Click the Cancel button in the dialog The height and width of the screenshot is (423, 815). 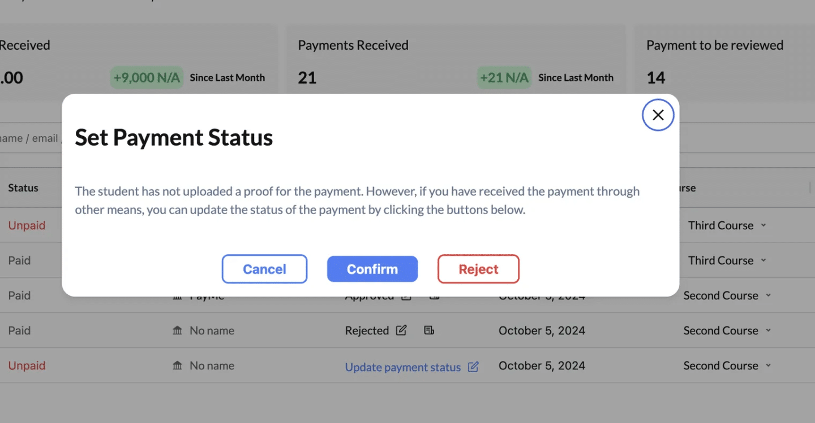click(x=264, y=269)
